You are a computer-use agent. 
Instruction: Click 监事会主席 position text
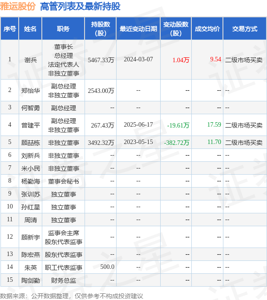(x=63, y=233)
